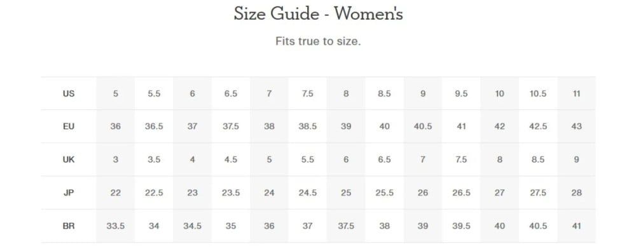Screen dimensions: 636x249
Task: Click US size 7.5 cell
Action: click(307, 93)
